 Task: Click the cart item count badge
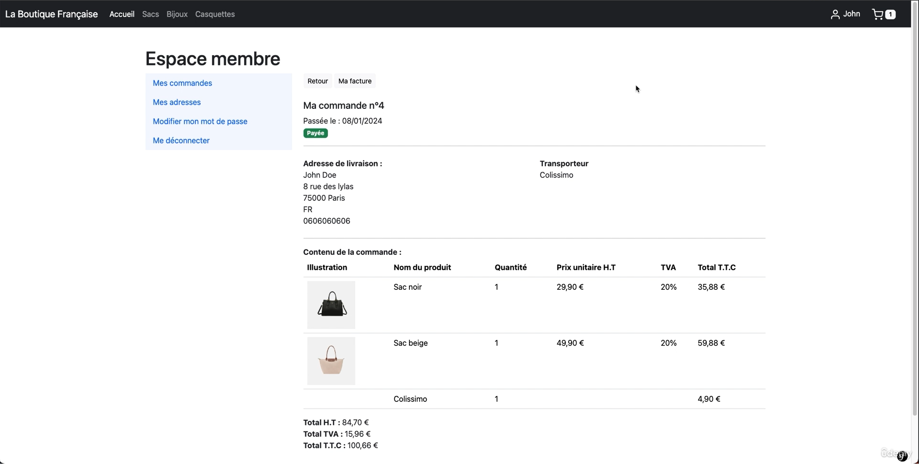click(890, 14)
